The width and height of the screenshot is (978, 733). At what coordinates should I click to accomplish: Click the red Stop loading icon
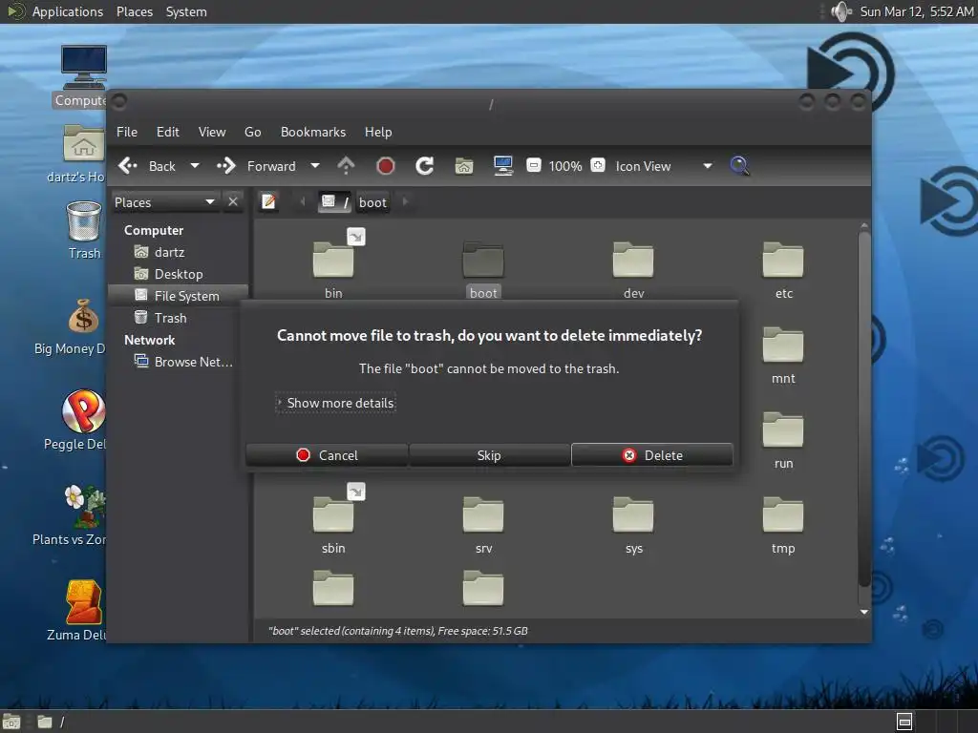[386, 166]
